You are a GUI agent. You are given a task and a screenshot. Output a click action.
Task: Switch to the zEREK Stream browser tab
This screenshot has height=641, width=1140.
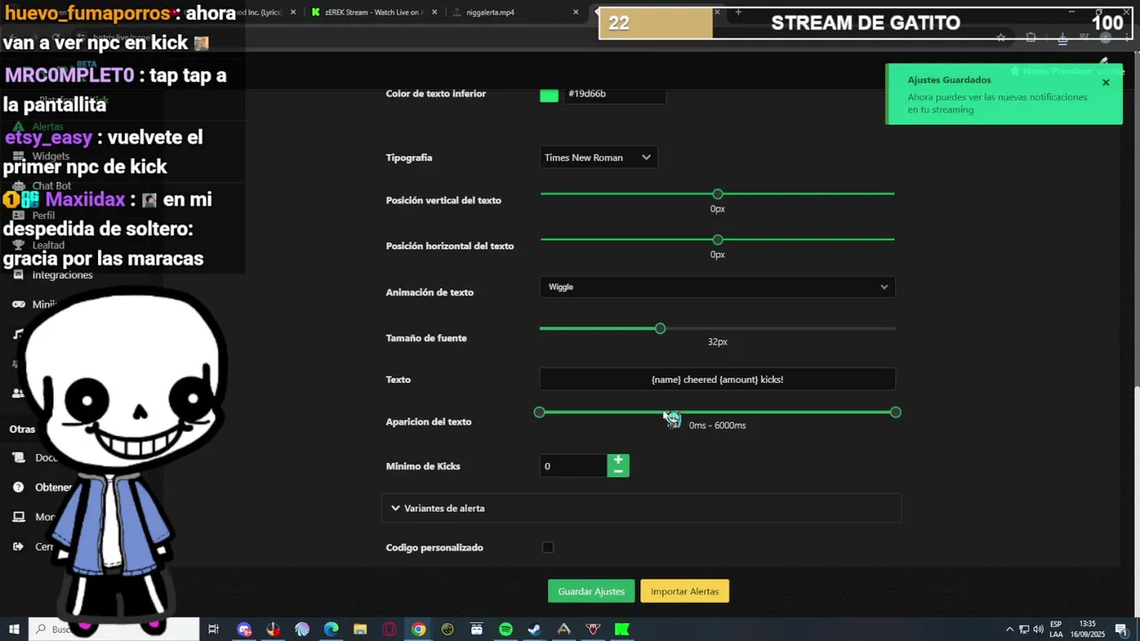point(372,12)
